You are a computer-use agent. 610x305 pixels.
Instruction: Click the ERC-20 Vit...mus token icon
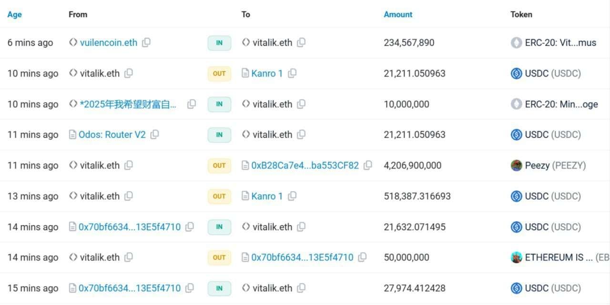pyautogui.click(x=516, y=43)
